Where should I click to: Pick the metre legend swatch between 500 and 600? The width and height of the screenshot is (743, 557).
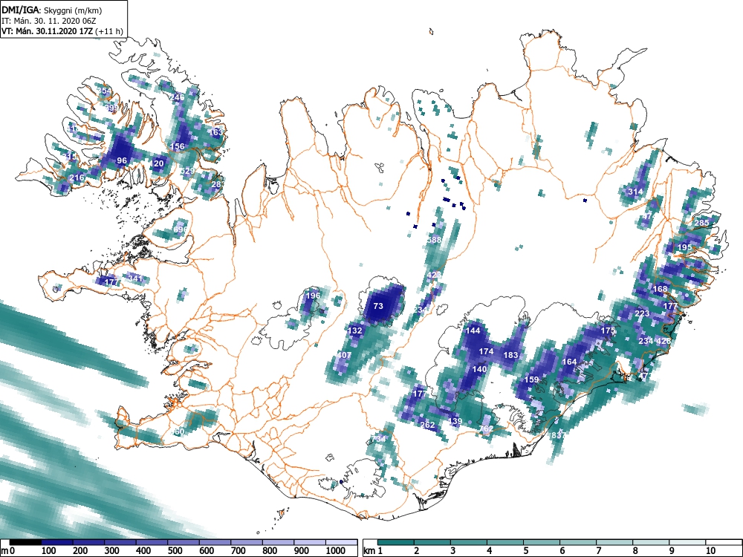[x=184, y=542]
